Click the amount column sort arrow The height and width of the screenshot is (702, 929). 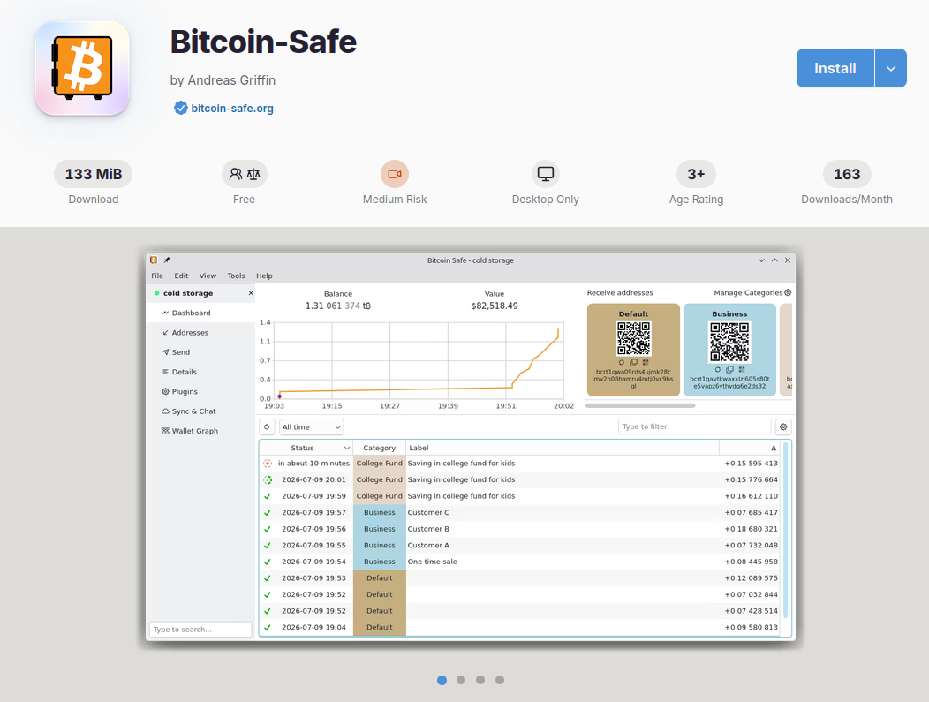click(774, 448)
